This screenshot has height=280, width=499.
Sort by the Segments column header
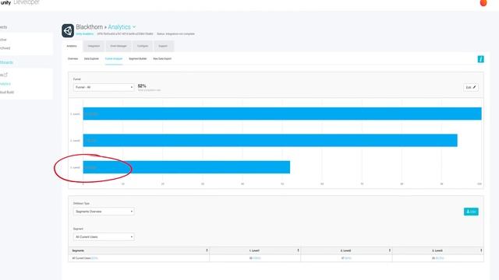[x=139, y=250]
